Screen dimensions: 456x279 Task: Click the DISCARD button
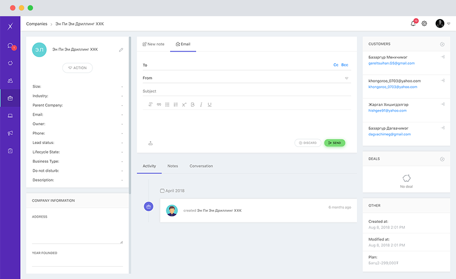point(308,143)
